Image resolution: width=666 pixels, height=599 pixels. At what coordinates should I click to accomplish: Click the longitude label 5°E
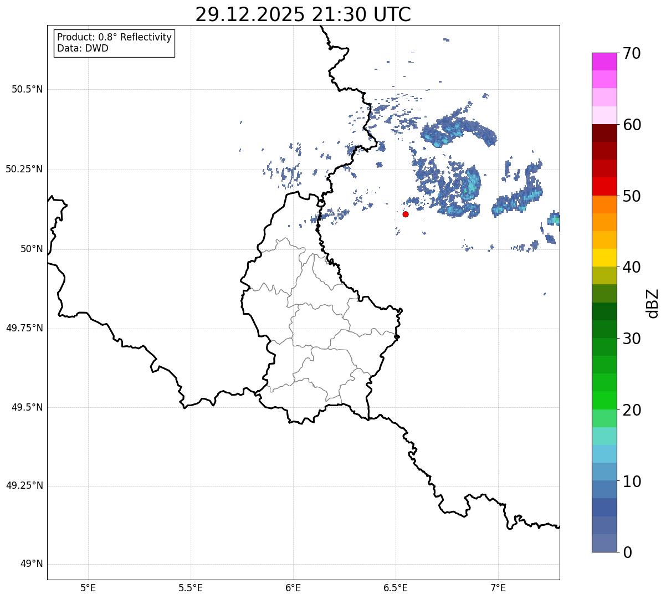[x=88, y=588]
